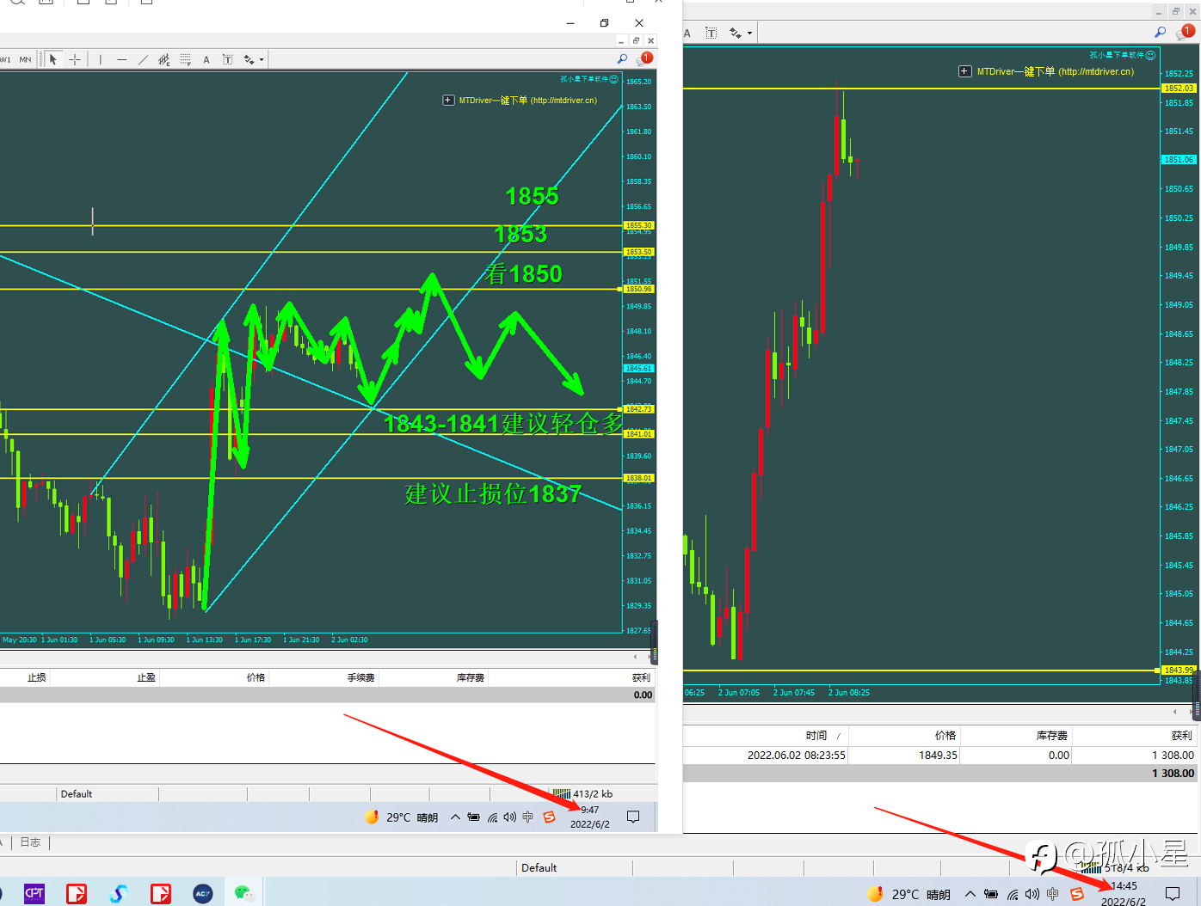This screenshot has width=1201, height=906.
Task: Click 413/2 kb connection status
Action: tap(583, 793)
